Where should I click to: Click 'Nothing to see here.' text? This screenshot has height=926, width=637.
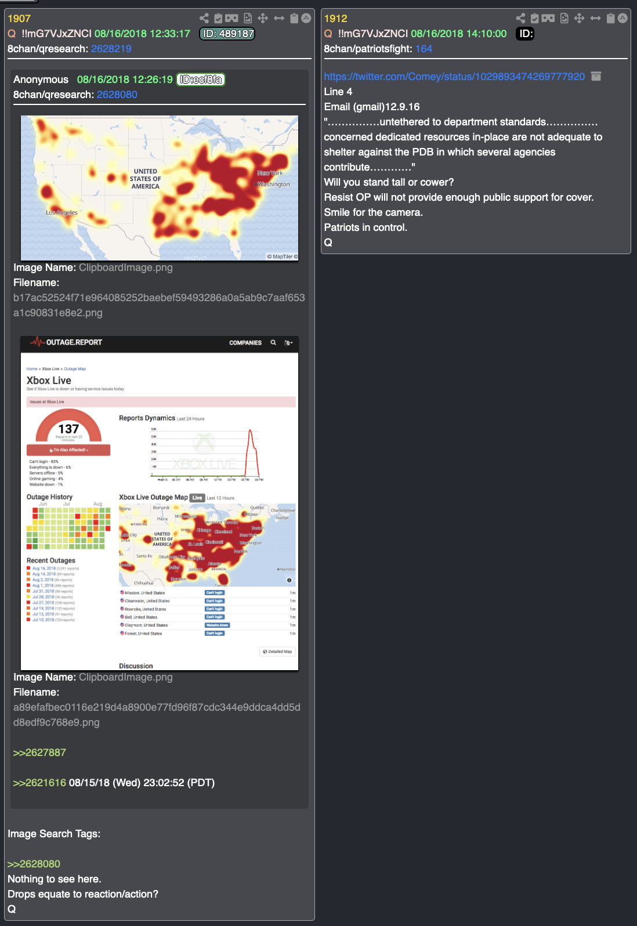pos(55,879)
